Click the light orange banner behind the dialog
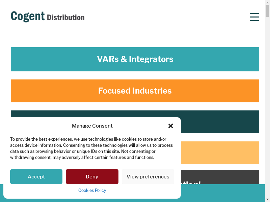This screenshot has width=270, height=202. click(x=219, y=153)
